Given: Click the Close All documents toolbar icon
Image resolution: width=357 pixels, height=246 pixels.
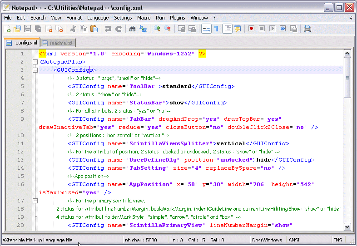Looking at the screenshot, I should pyautogui.click(x=59, y=29).
